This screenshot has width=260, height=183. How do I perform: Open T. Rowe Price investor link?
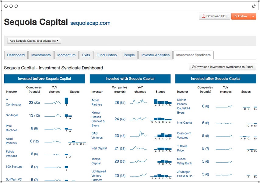click(x=182, y=148)
